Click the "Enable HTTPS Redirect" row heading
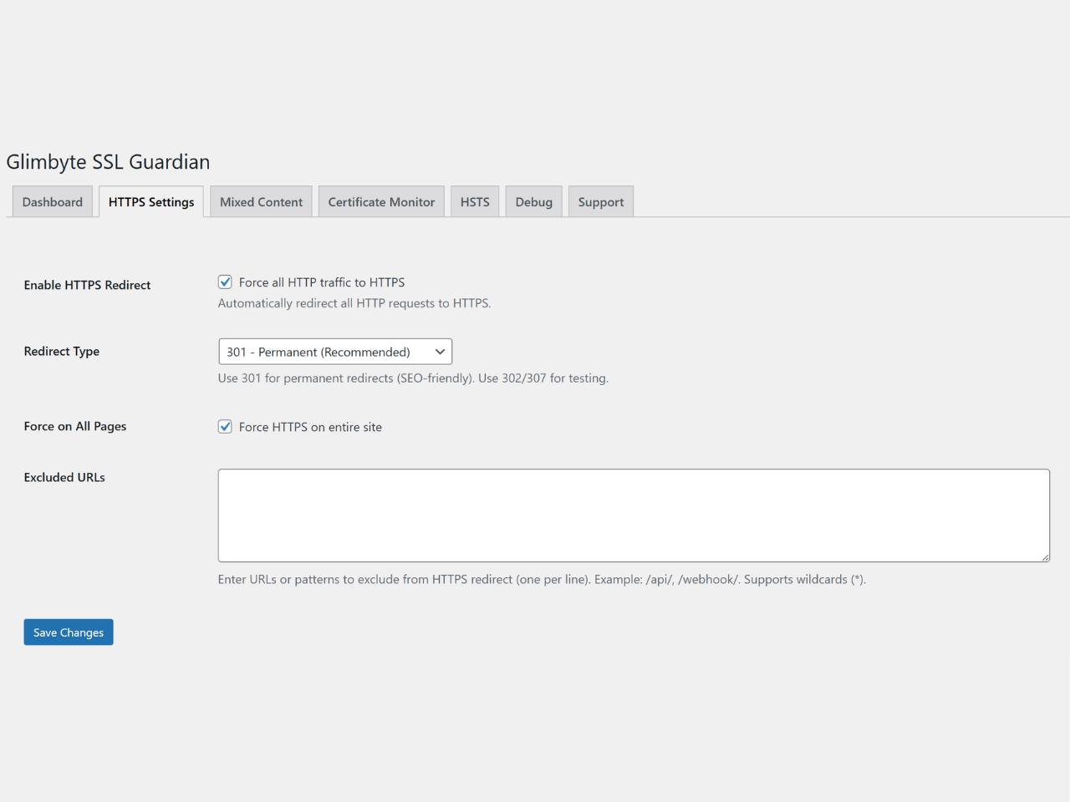The image size is (1070, 802). (87, 285)
